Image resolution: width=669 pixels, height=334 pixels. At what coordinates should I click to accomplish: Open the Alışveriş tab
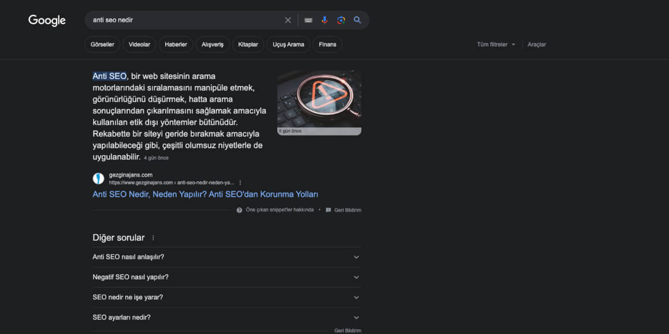tap(213, 44)
